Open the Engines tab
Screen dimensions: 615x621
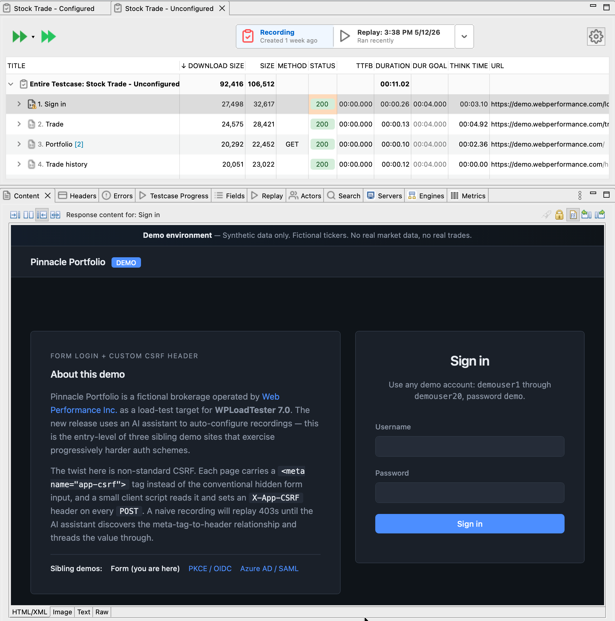click(426, 196)
